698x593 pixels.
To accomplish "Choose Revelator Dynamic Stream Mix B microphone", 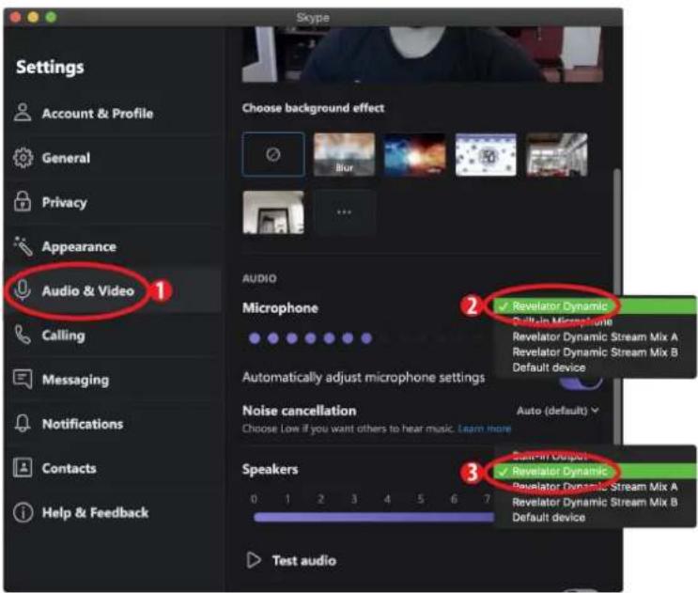I will (596, 352).
